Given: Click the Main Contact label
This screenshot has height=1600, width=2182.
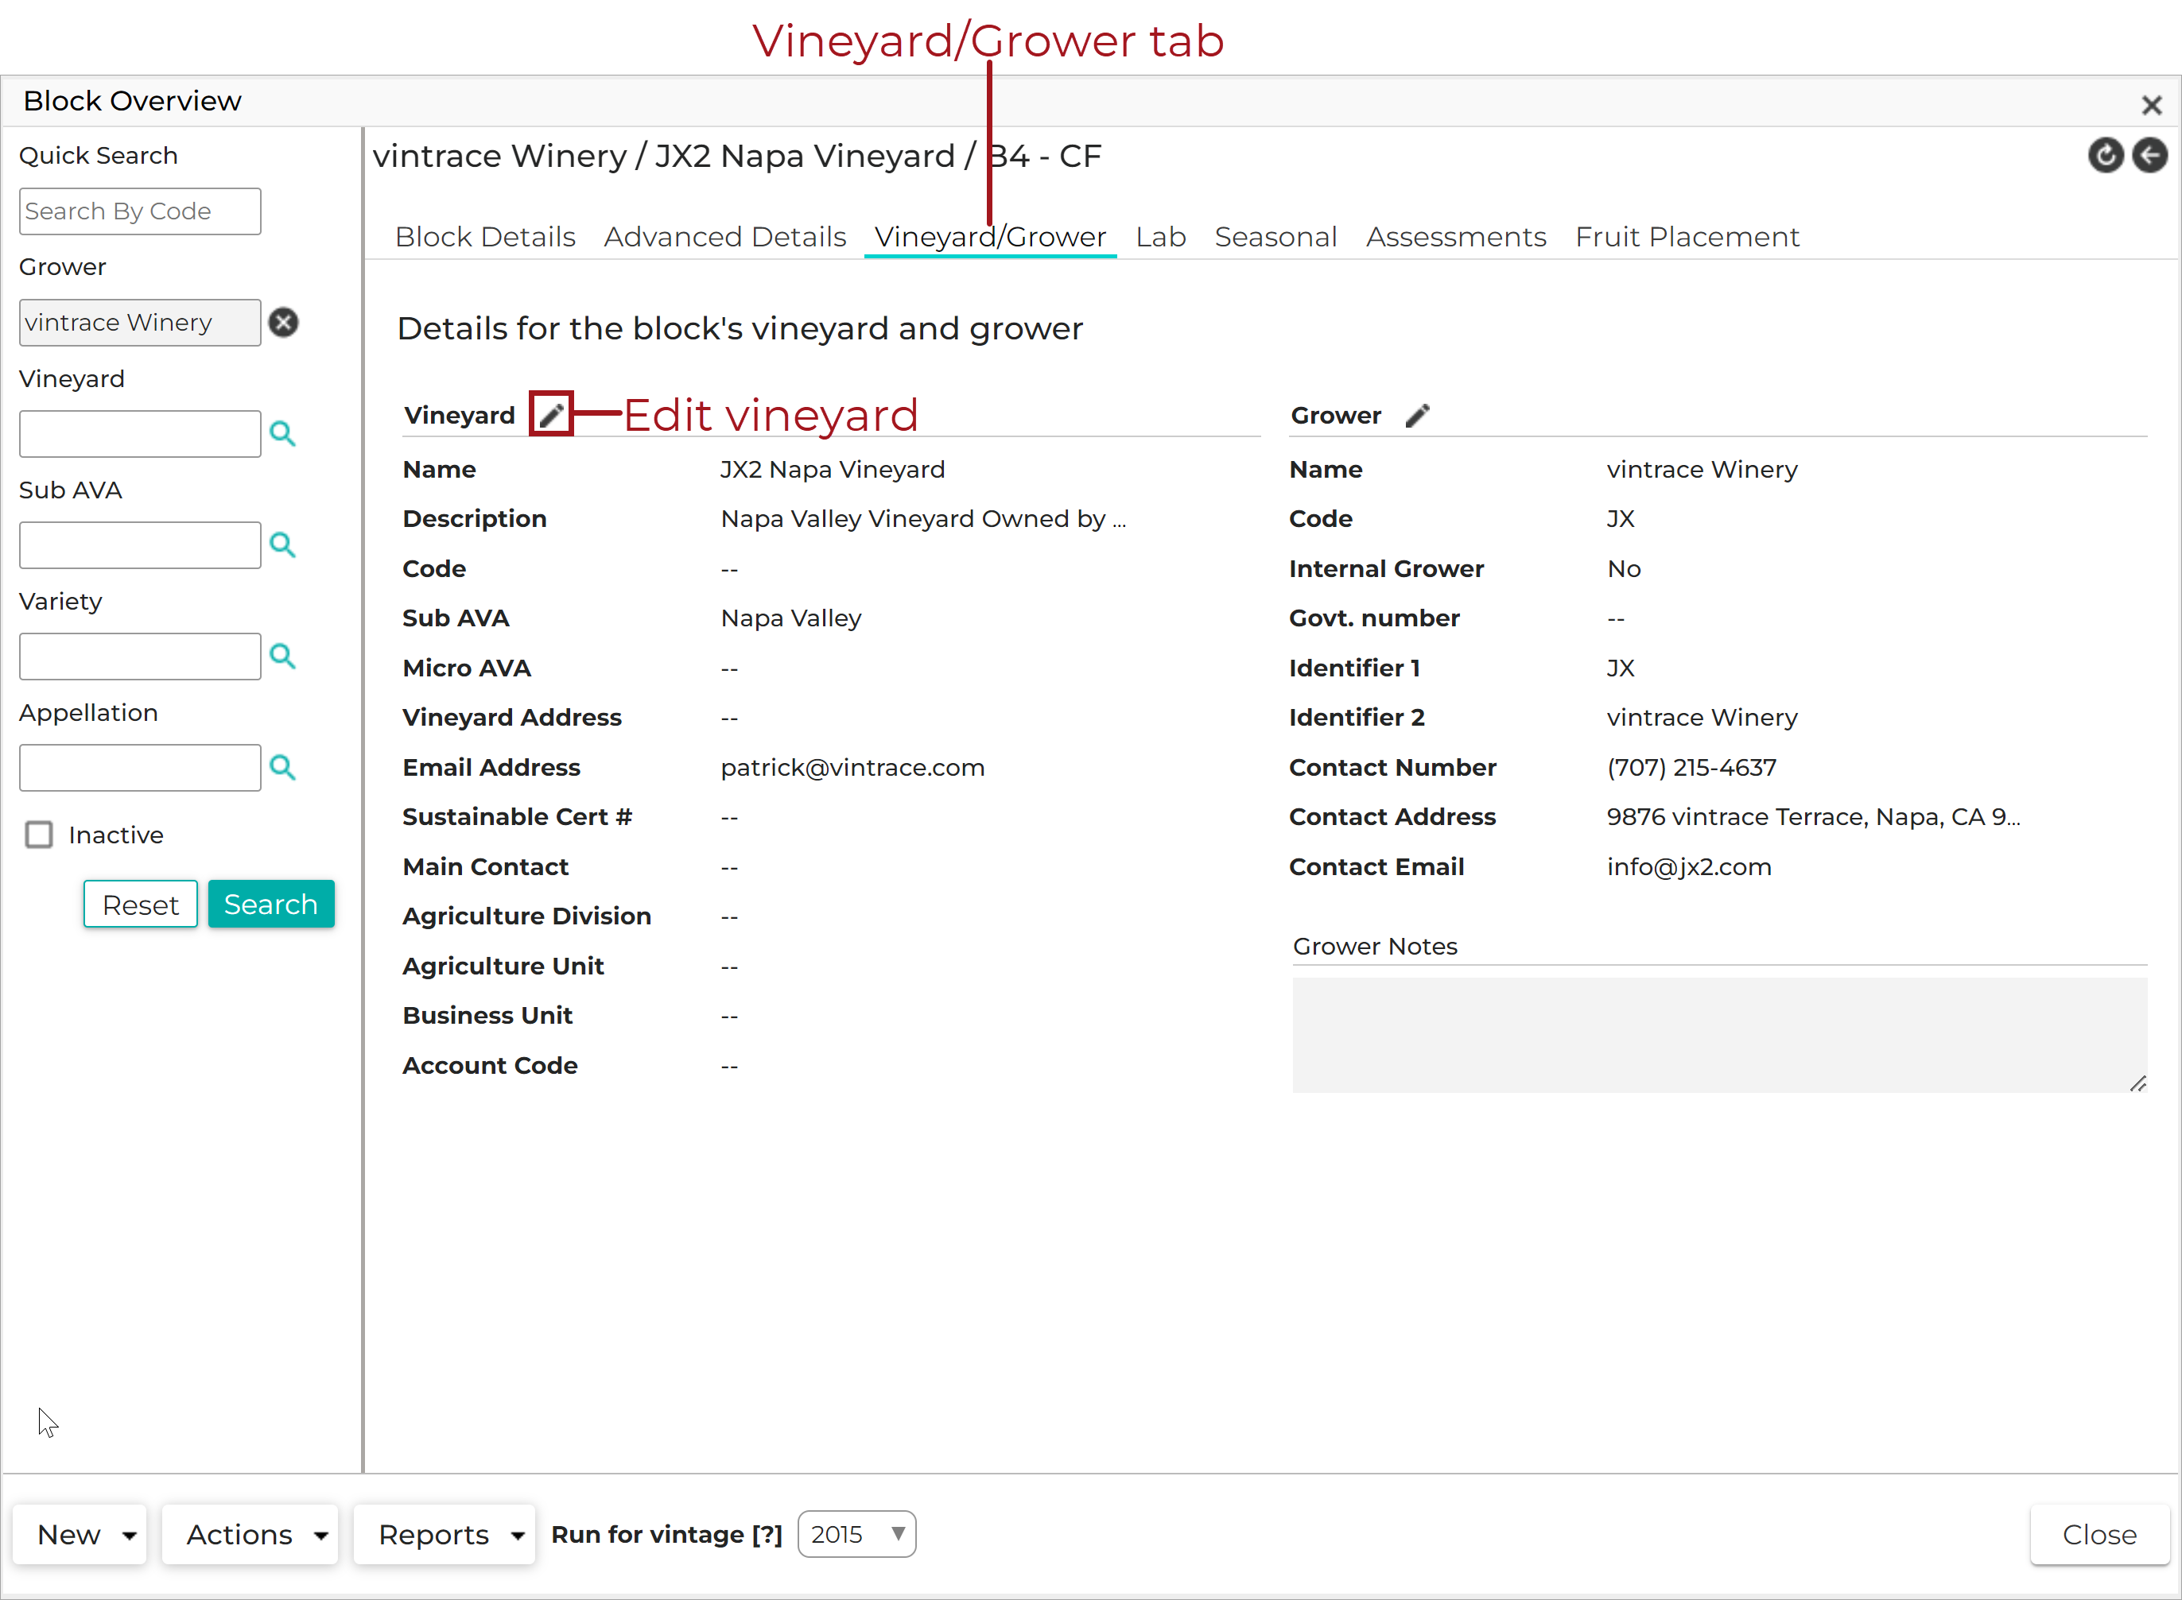Looking at the screenshot, I should pyautogui.click(x=485, y=867).
